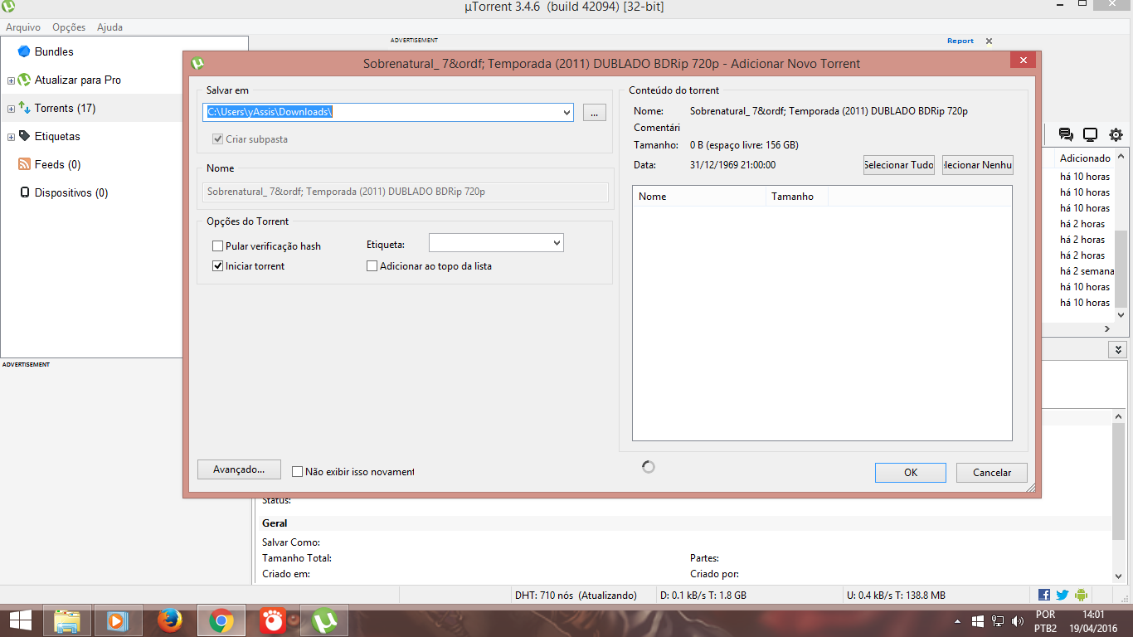Check Adicionar ao topo da lista
1133x637 pixels.
tap(372, 266)
